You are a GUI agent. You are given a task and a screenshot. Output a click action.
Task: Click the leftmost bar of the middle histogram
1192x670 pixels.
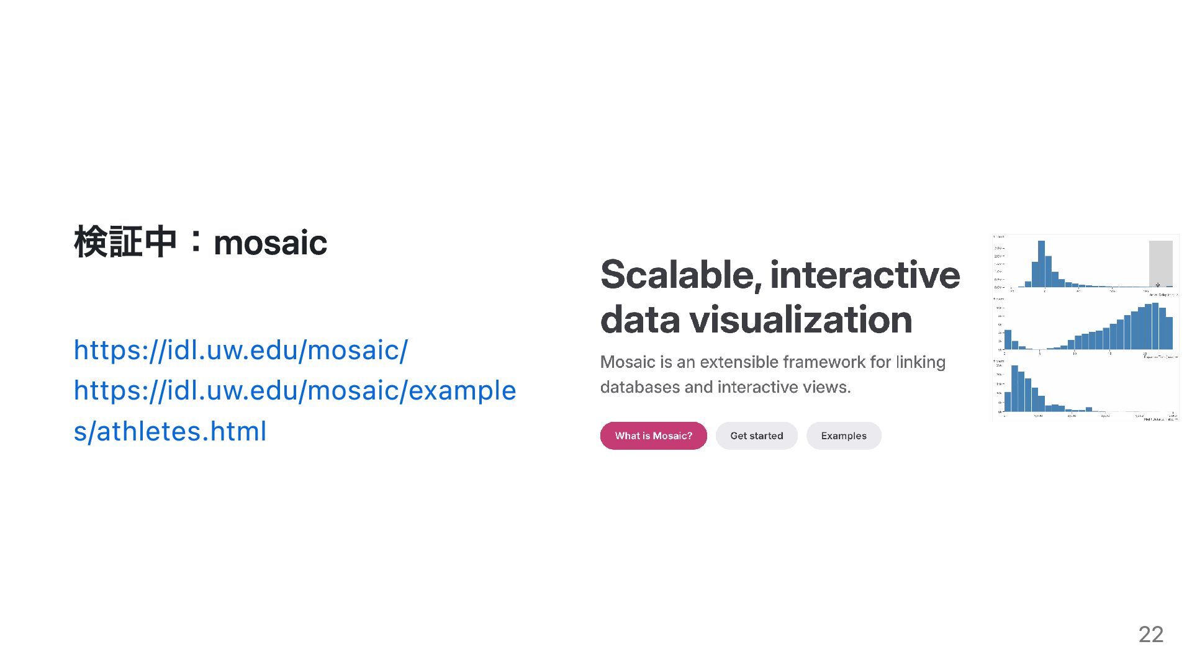(x=1008, y=339)
